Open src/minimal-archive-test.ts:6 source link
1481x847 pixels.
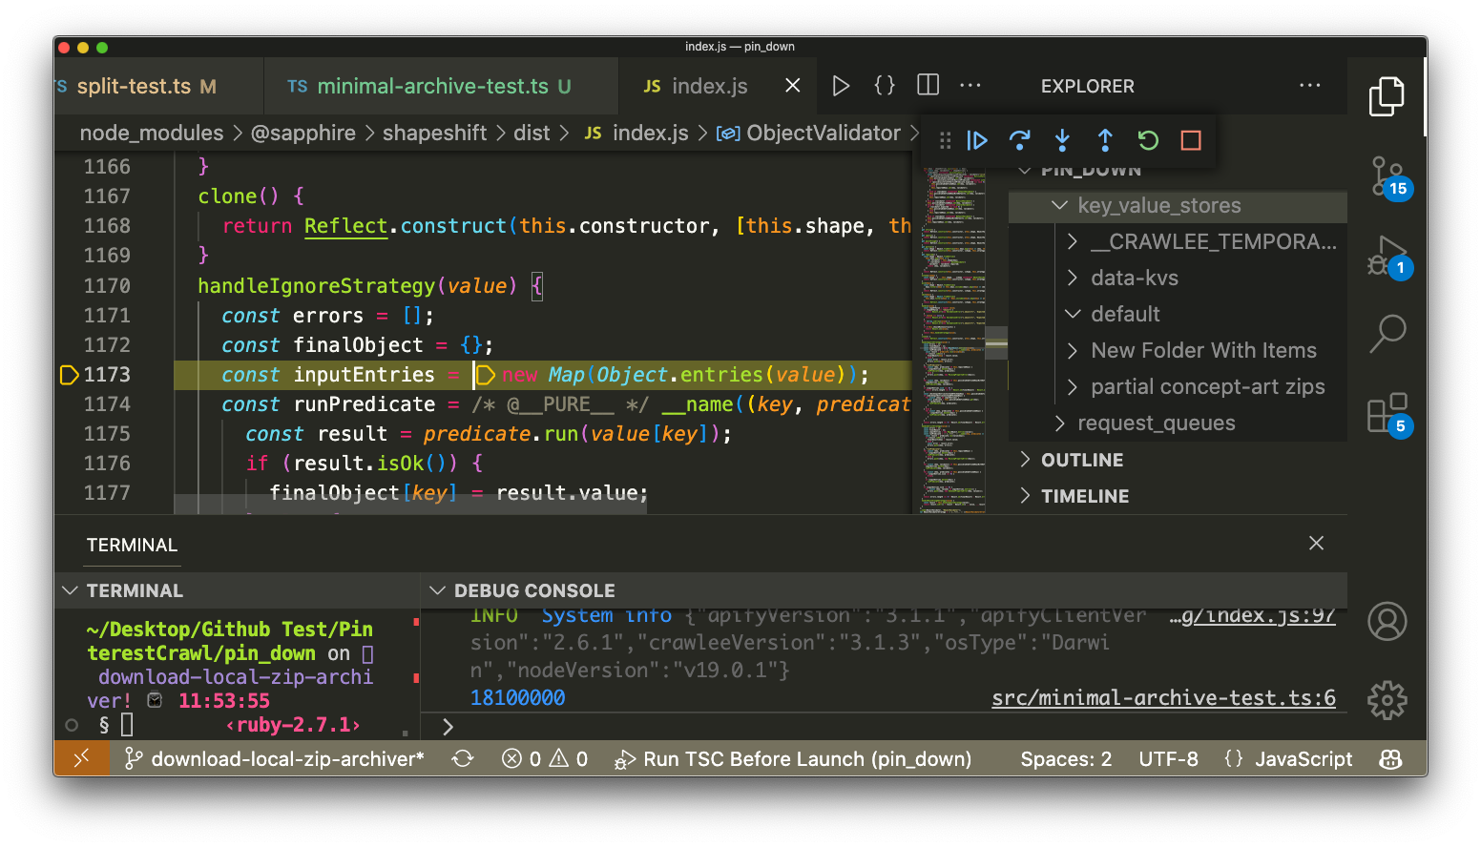(1163, 697)
